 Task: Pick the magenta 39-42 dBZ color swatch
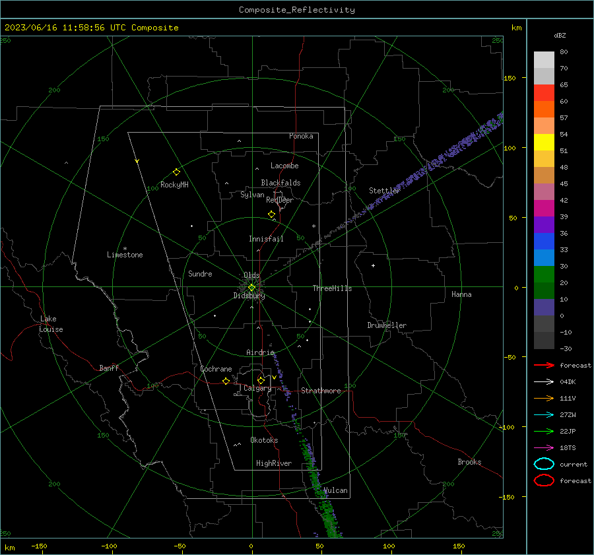pyautogui.click(x=544, y=208)
